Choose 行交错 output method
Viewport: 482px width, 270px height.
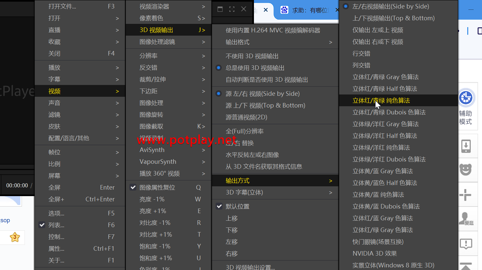coord(398,53)
